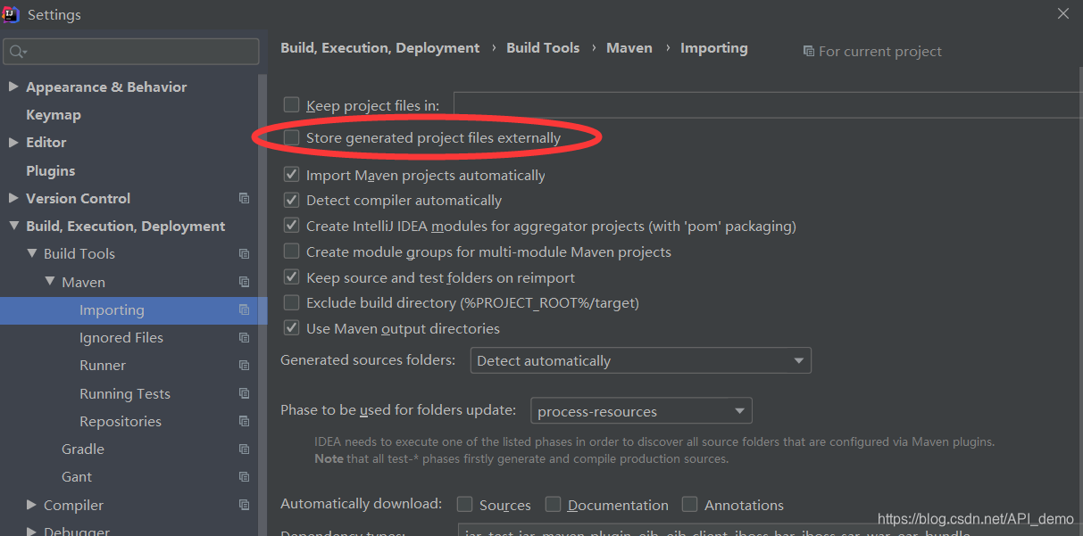1083x536 pixels.
Task: Expand the Debugger section arrow
Action: [31, 531]
